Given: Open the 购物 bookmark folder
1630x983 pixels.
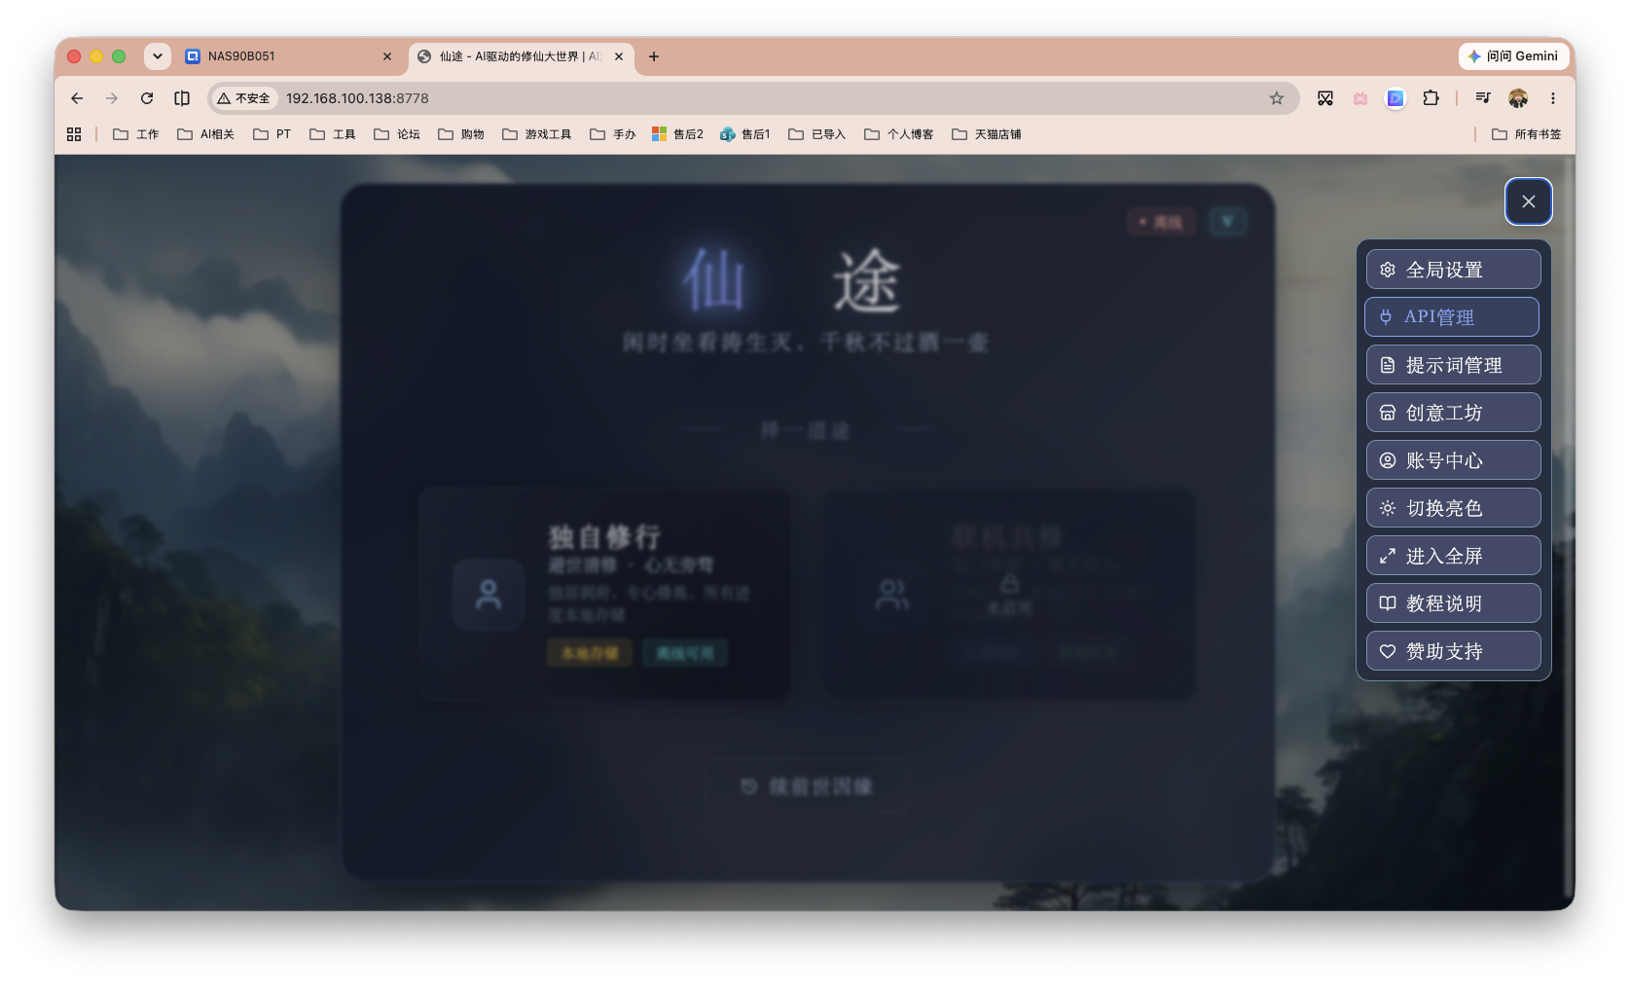Looking at the screenshot, I should [460, 134].
